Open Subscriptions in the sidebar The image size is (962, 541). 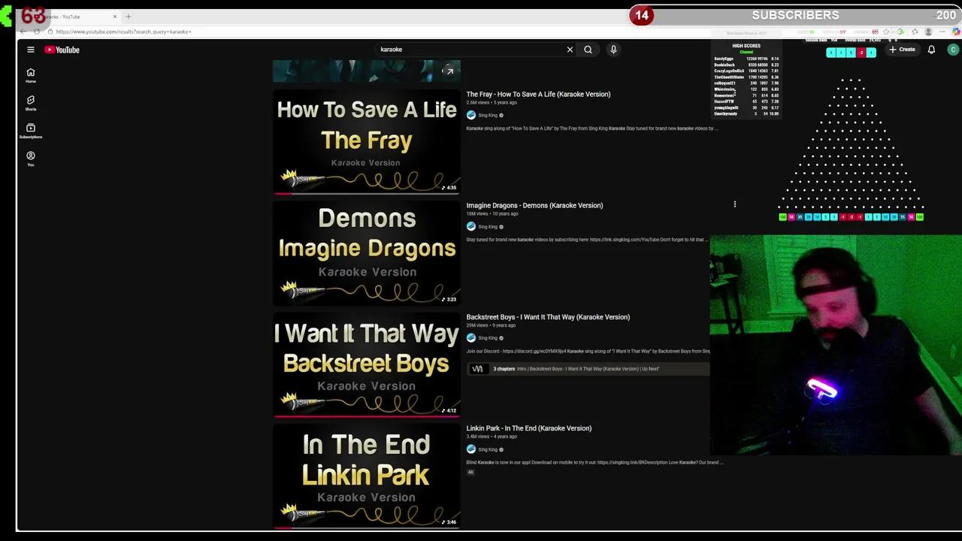[x=31, y=131]
